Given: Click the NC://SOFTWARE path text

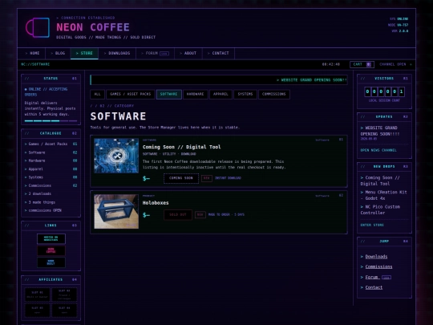Looking at the screenshot, I should click(35, 64).
